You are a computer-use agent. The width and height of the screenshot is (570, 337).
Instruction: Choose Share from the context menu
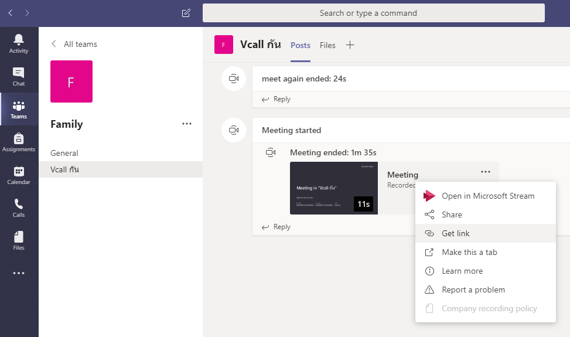tap(485, 215)
